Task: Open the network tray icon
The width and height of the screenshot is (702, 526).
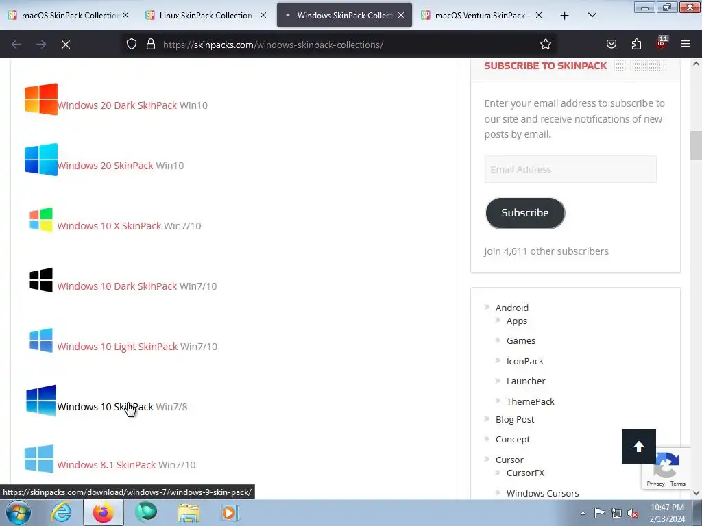Action: 616,513
